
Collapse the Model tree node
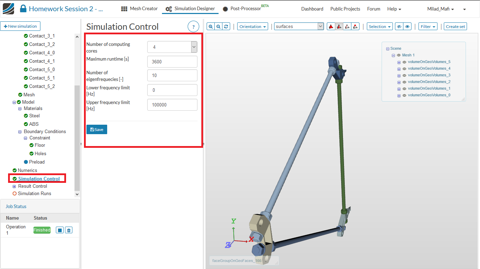14,102
